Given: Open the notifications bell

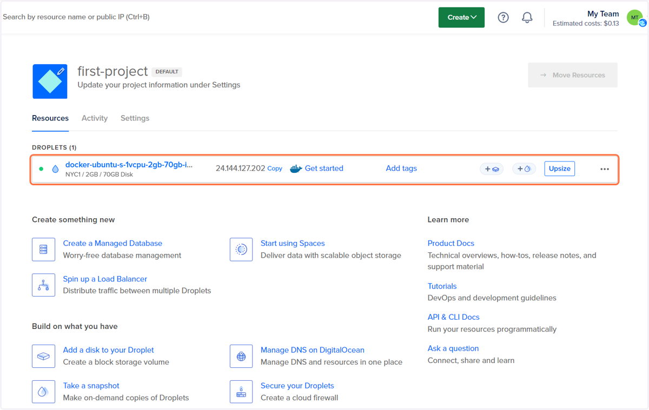Looking at the screenshot, I should (x=527, y=17).
